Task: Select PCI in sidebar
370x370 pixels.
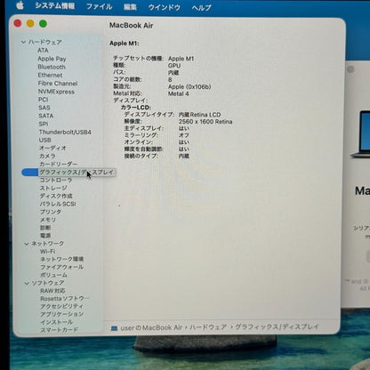Action: tap(44, 100)
